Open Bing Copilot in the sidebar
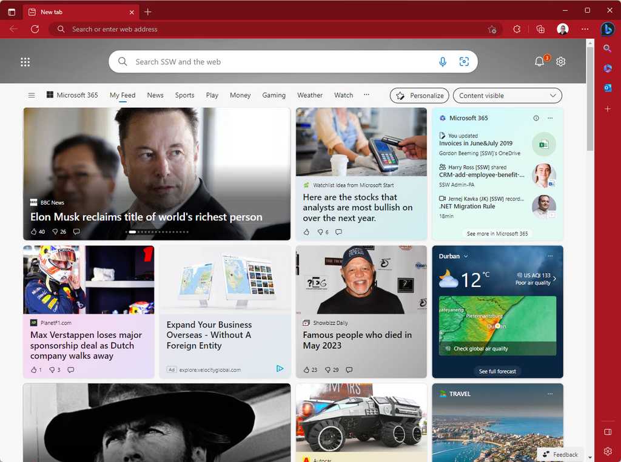This screenshot has width=621, height=462. [x=608, y=29]
